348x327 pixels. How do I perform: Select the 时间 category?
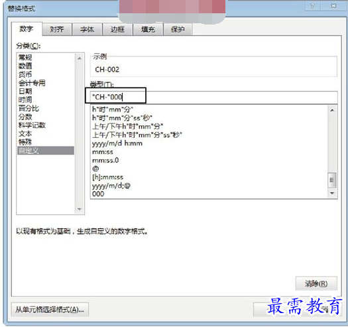tap(46, 99)
